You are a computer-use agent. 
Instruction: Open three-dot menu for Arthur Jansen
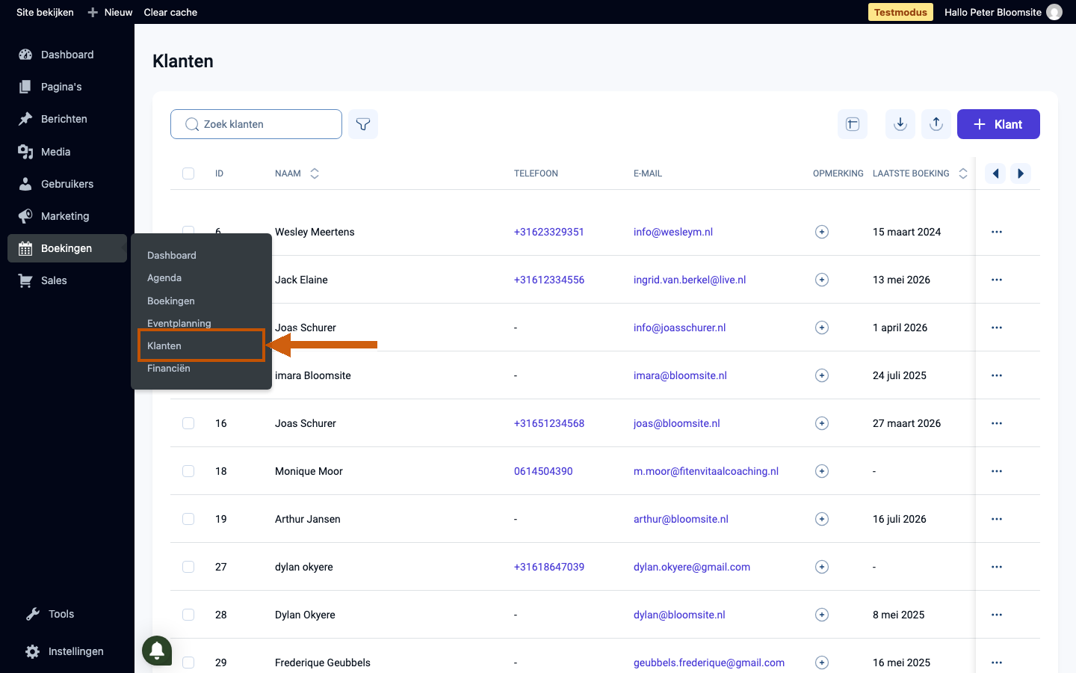click(x=997, y=519)
